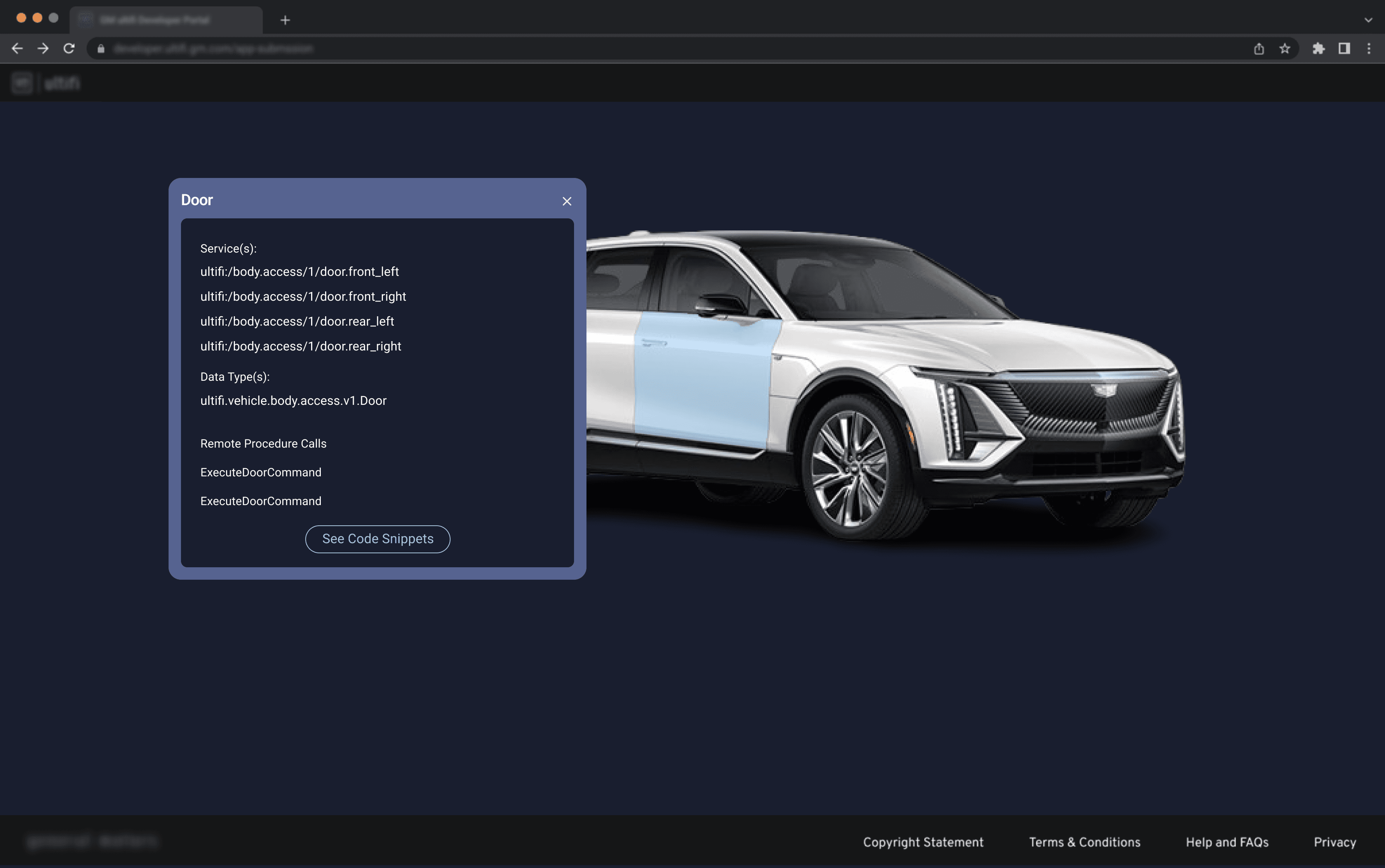
Task: Open Terms & Conditions footer link
Action: pyautogui.click(x=1084, y=842)
